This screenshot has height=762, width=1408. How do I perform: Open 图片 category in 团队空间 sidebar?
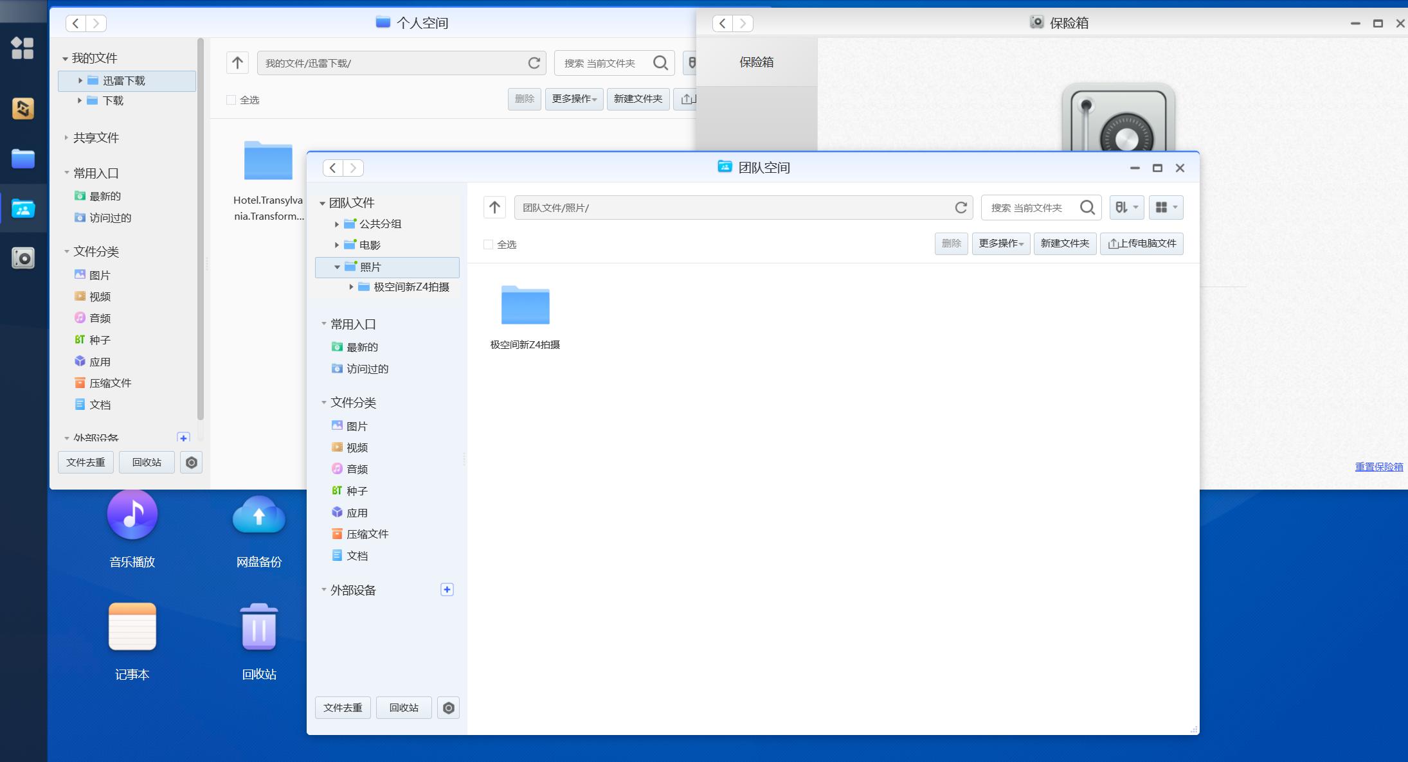click(356, 426)
